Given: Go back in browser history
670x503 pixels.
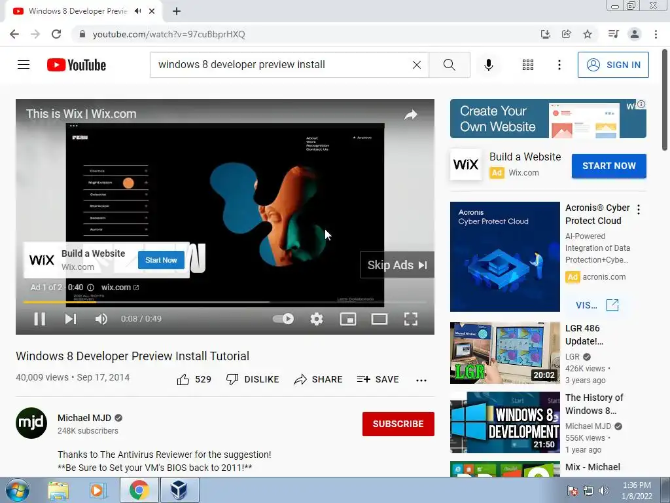Looking at the screenshot, I should point(14,34).
